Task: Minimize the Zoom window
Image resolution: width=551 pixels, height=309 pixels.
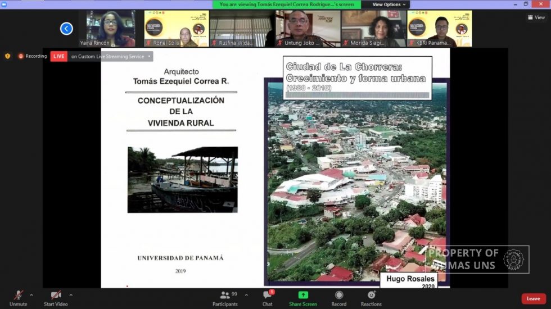Action: (x=515, y=4)
